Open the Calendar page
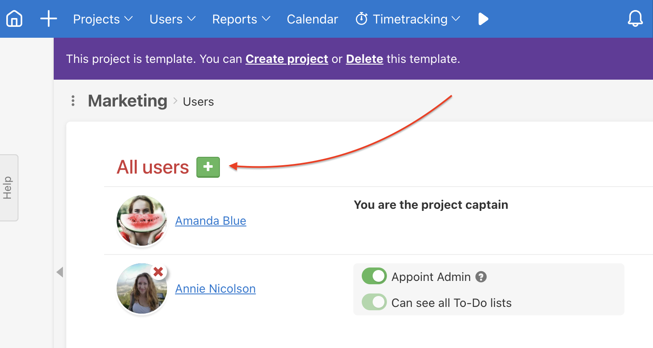This screenshot has height=348, width=653. tap(312, 19)
